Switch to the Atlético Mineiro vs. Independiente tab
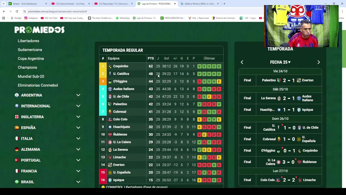 (199, 4)
